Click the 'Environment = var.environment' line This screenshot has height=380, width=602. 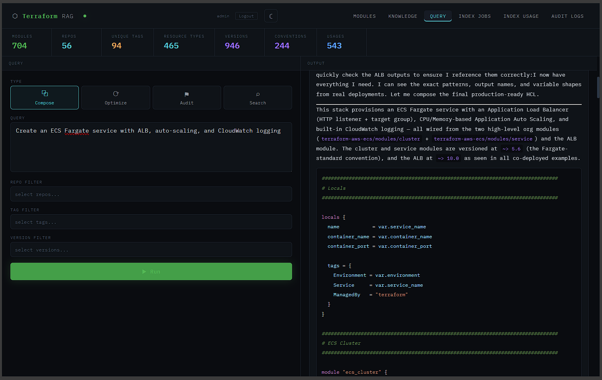[x=377, y=275]
